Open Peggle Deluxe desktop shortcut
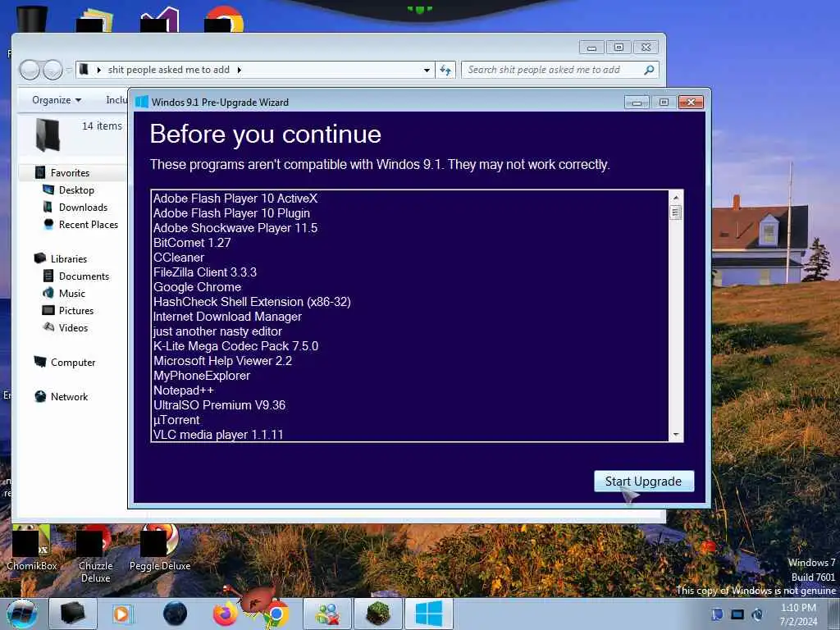The image size is (840, 630). click(160, 548)
